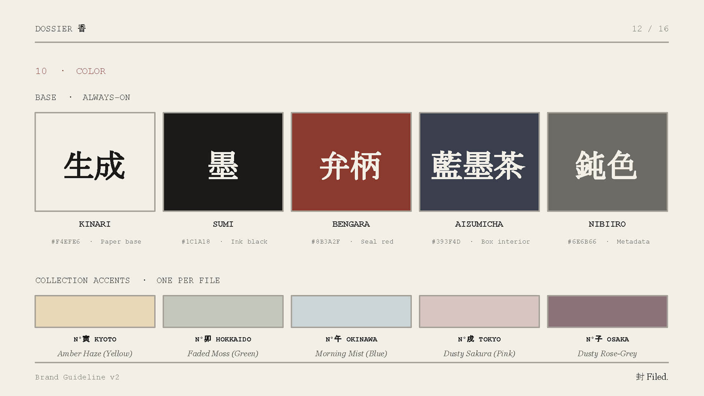The image size is (704, 396).
Task: Select the Okinawa Morning Mist swatch
Action: coord(351,311)
